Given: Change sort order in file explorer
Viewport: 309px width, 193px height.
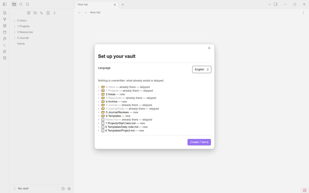Looking at the screenshot, I should [x=42, y=13].
